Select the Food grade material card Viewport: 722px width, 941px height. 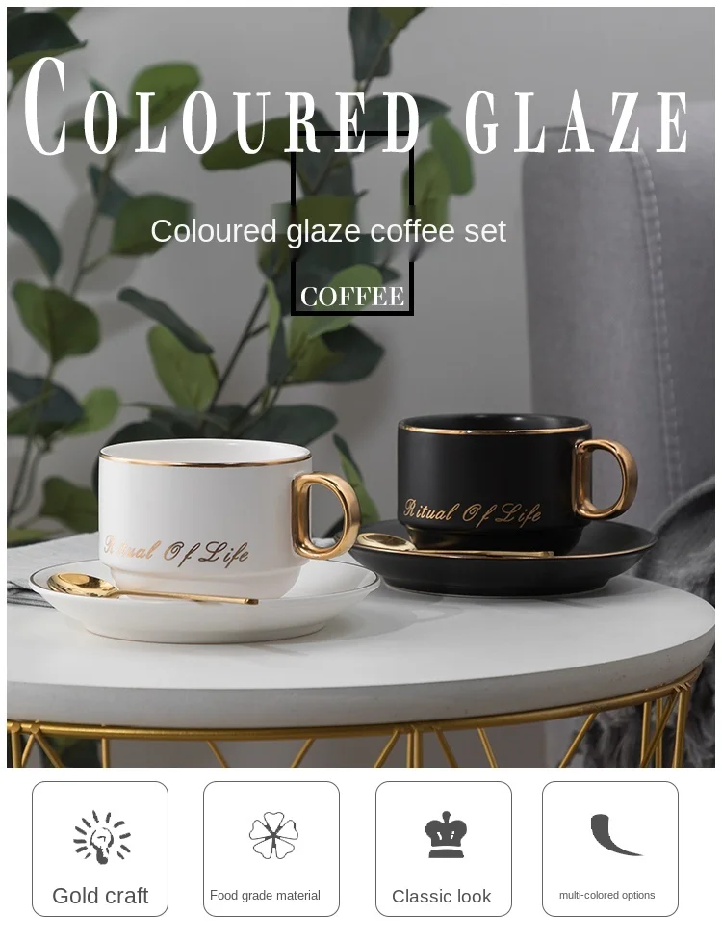coord(271,849)
